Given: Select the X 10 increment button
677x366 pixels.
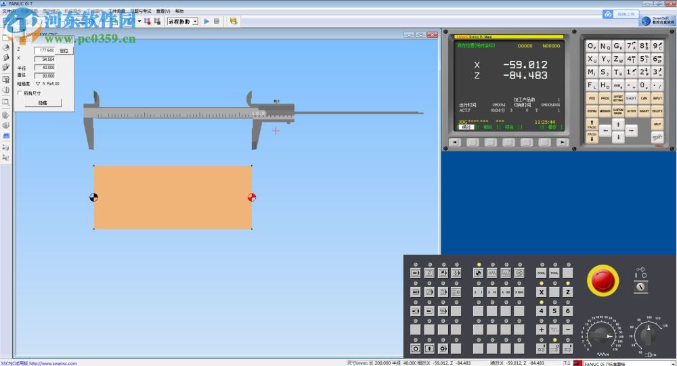Looking at the screenshot, I should pyautogui.click(x=492, y=292).
